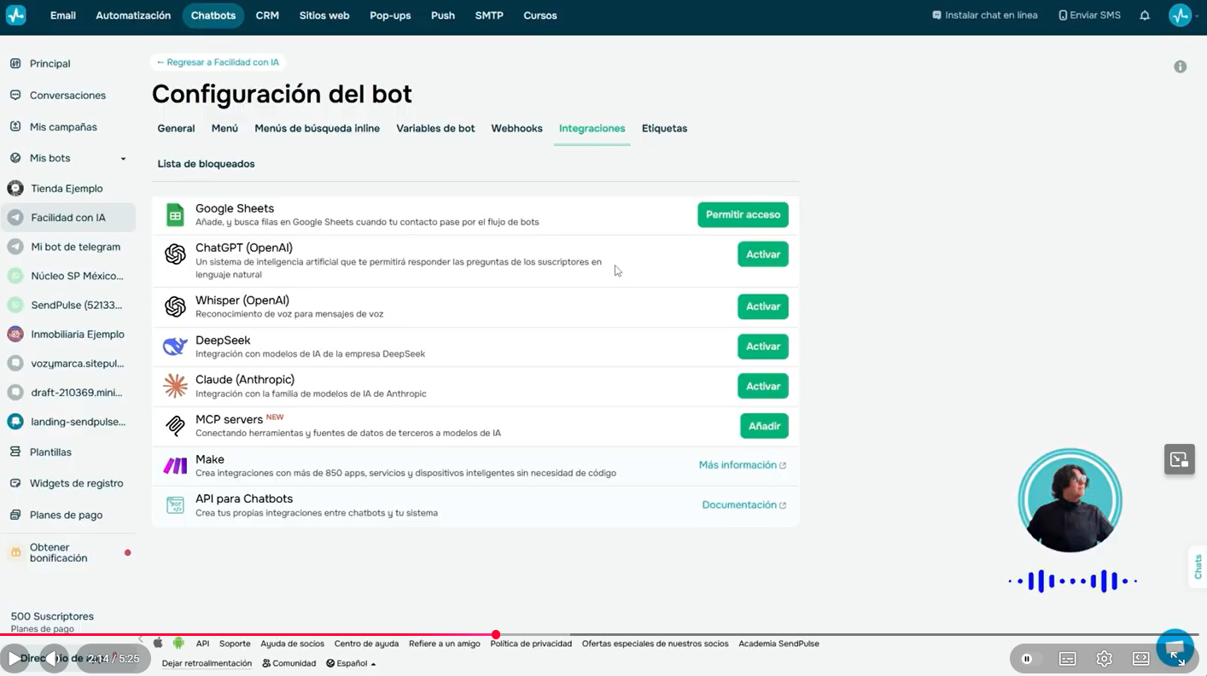
Task: Click the API para Chatbots icon
Action: tap(175, 505)
